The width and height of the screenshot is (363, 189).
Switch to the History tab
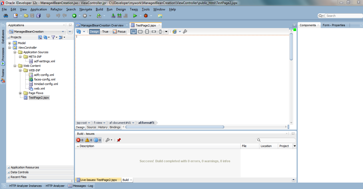tap(103, 127)
